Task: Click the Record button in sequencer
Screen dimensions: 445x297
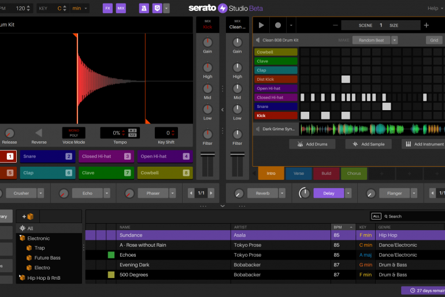Action: (x=278, y=25)
